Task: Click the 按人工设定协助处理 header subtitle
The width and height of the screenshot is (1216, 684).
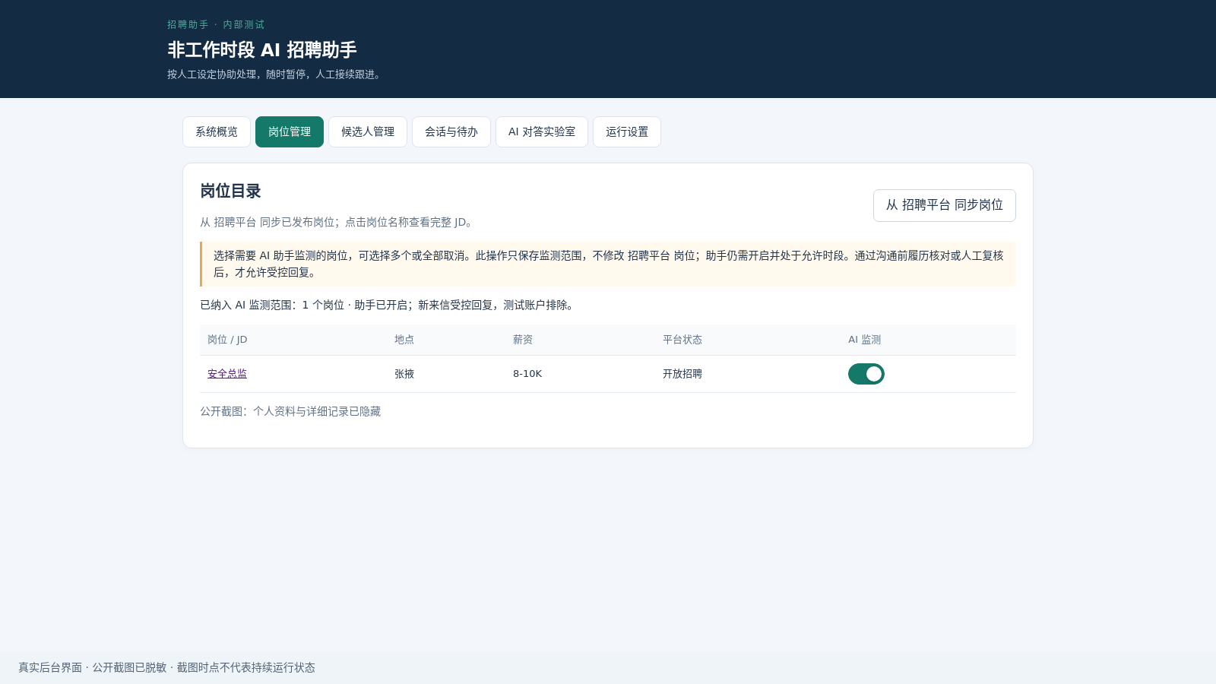Action: click(276, 74)
